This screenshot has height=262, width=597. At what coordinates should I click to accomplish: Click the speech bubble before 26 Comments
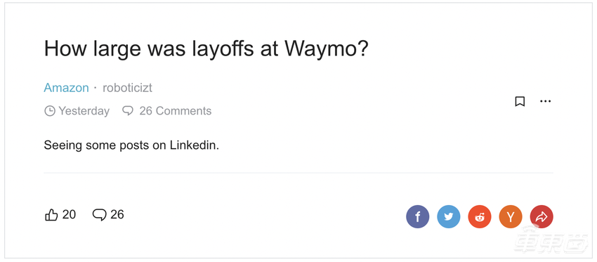128,111
